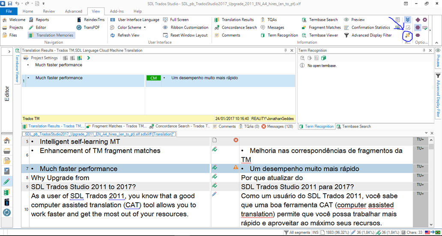Screen dimensions: 442x236
Task: Toggle the Preview window from ribbon
Action: [354, 20]
